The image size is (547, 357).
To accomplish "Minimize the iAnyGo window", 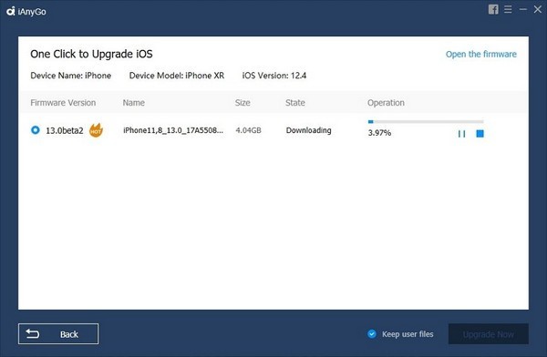I will (x=523, y=9).
